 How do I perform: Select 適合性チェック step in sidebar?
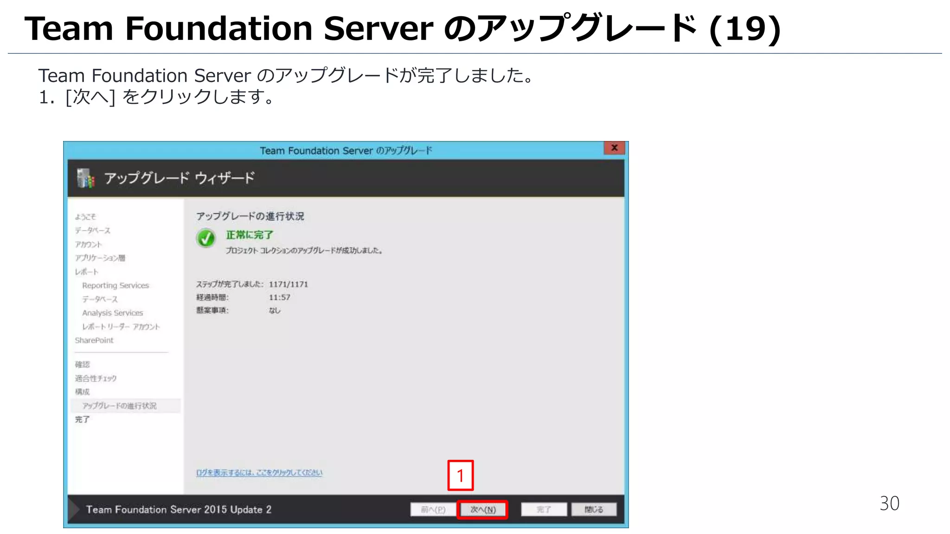[96, 378]
